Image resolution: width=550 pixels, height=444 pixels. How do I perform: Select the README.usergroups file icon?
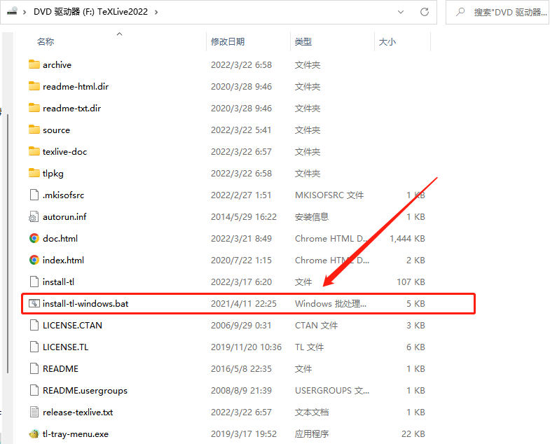click(34, 390)
